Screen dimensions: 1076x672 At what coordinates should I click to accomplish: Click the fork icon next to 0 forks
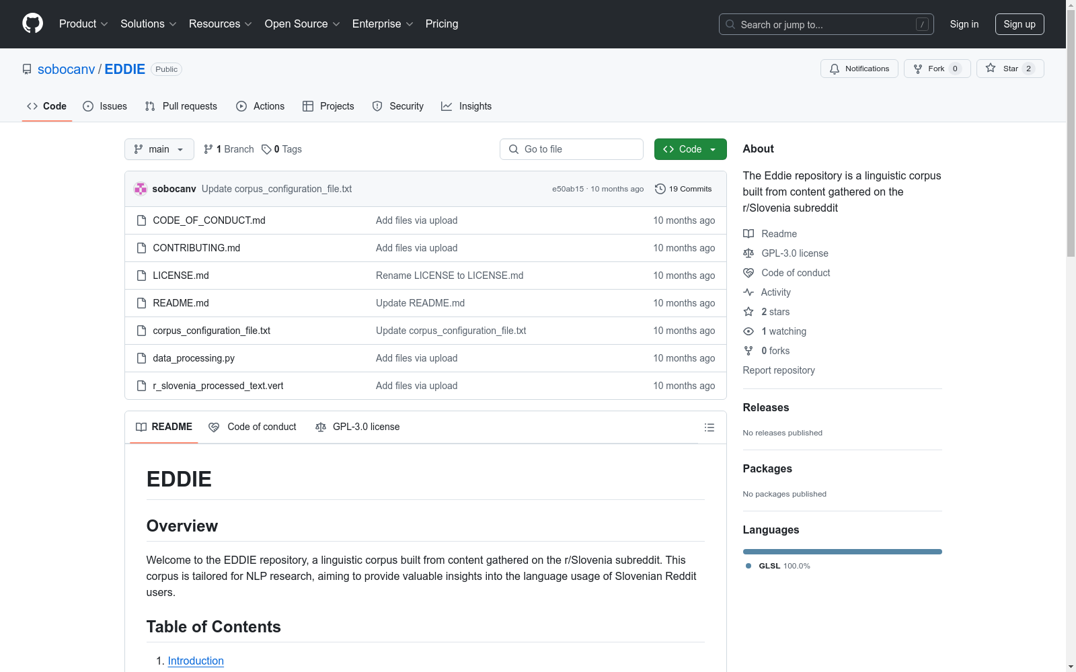tap(748, 351)
